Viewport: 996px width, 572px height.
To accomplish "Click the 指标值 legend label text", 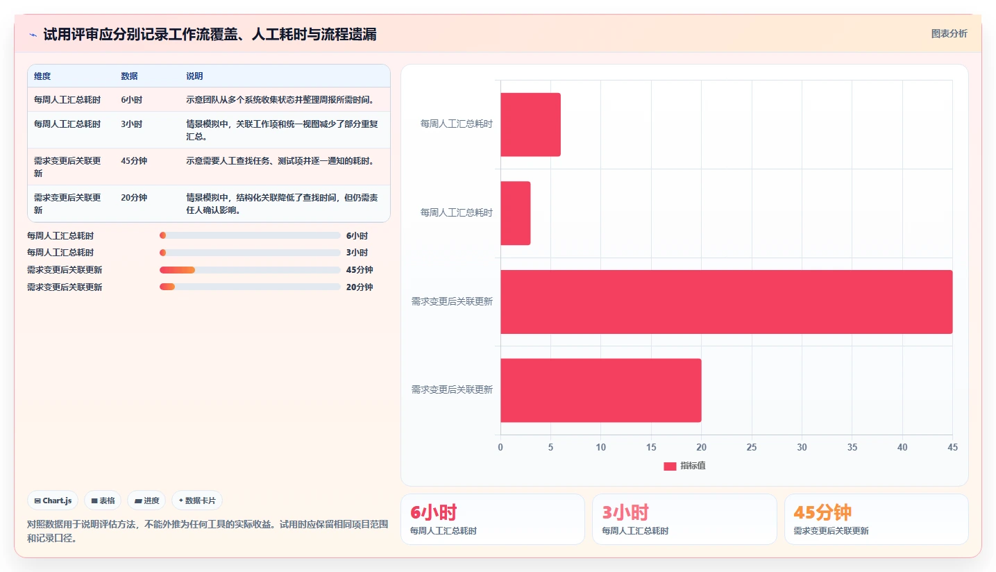I will [693, 466].
